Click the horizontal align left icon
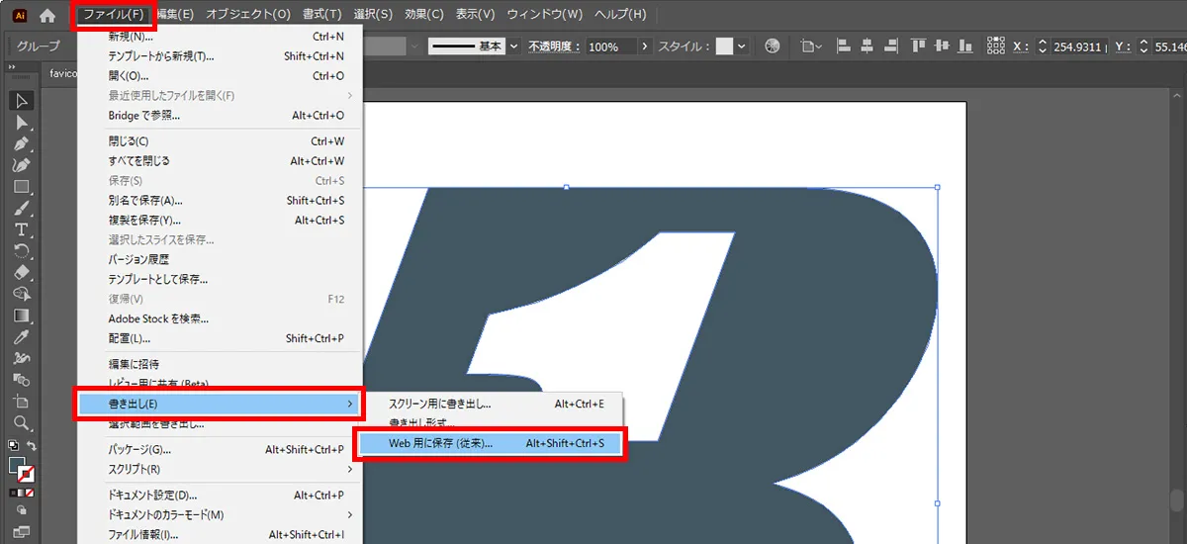The width and height of the screenshot is (1187, 544). coord(845,46)
